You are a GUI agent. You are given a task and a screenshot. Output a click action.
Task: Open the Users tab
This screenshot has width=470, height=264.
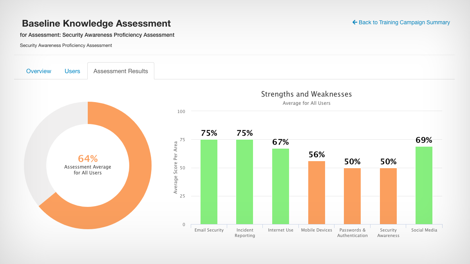point(72,71)
